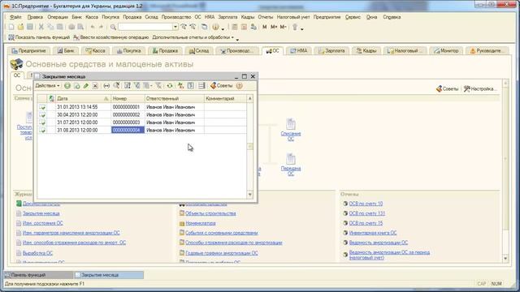Screen dimensions: 520x292
Task: Open the Инвентарная книга ОС report link
Action: (x=373, y=233)
